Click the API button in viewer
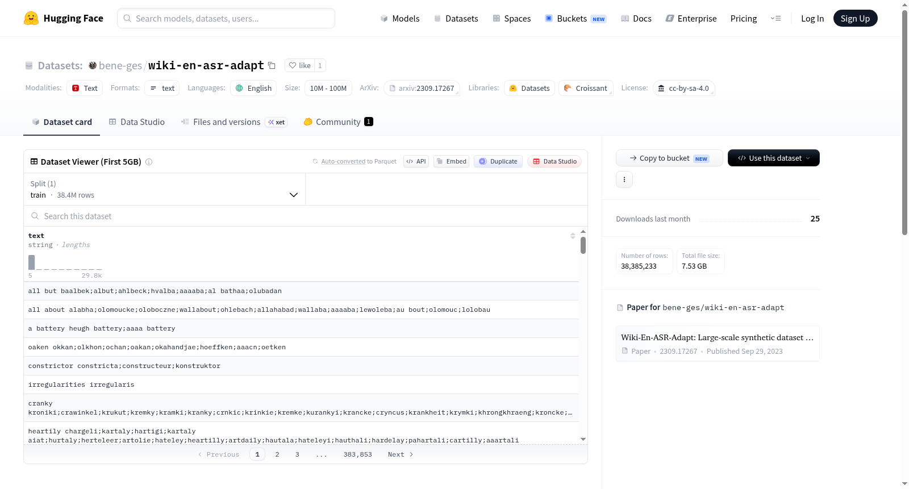This screenshot has width=909, height=489. [x=416, y=161]
